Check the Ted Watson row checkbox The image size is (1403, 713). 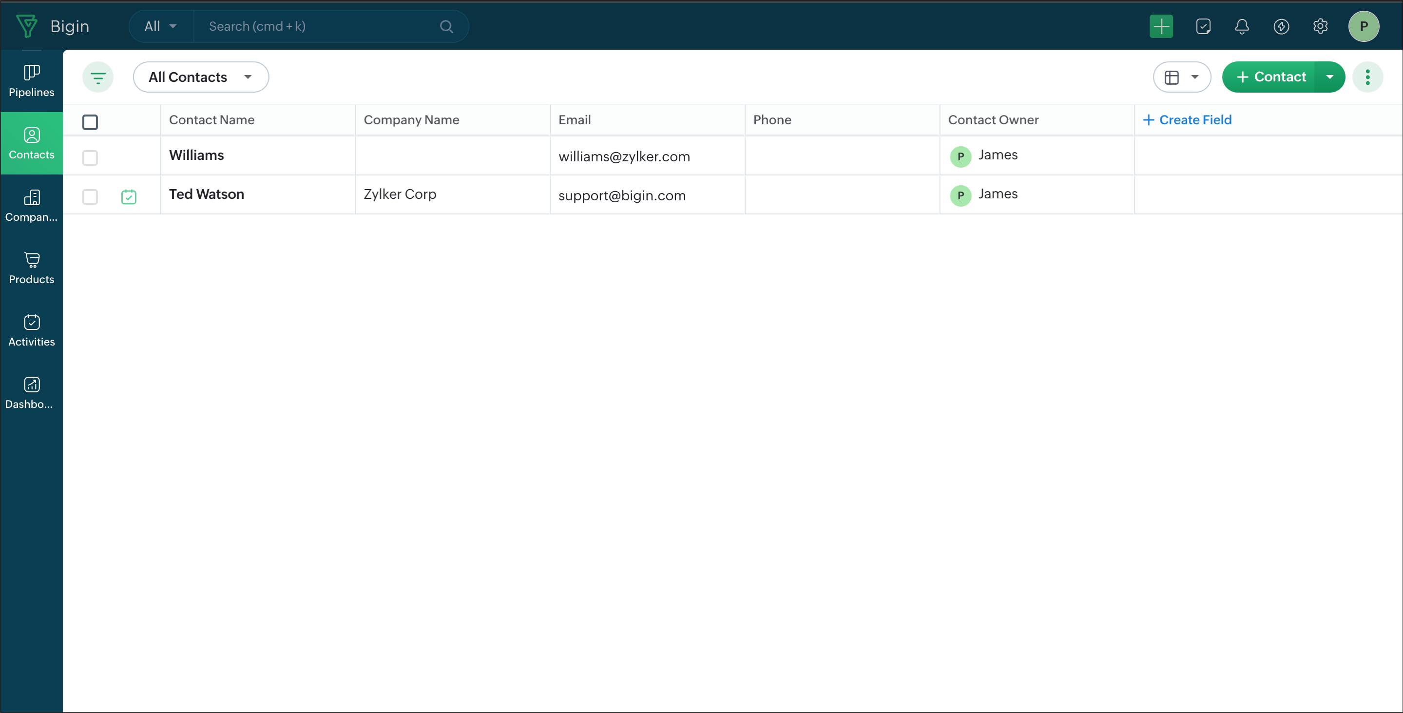(x=90, y=196)
